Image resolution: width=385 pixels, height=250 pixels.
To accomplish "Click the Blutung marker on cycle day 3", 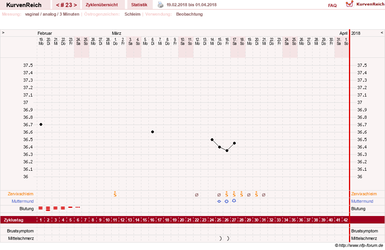I will tap(56, 208).
